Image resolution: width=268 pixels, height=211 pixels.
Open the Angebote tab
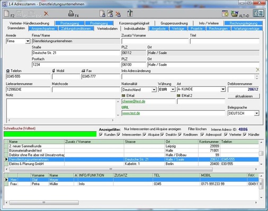(159, 29)
